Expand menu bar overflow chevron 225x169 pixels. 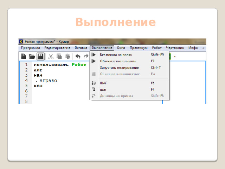click(203, 48)
